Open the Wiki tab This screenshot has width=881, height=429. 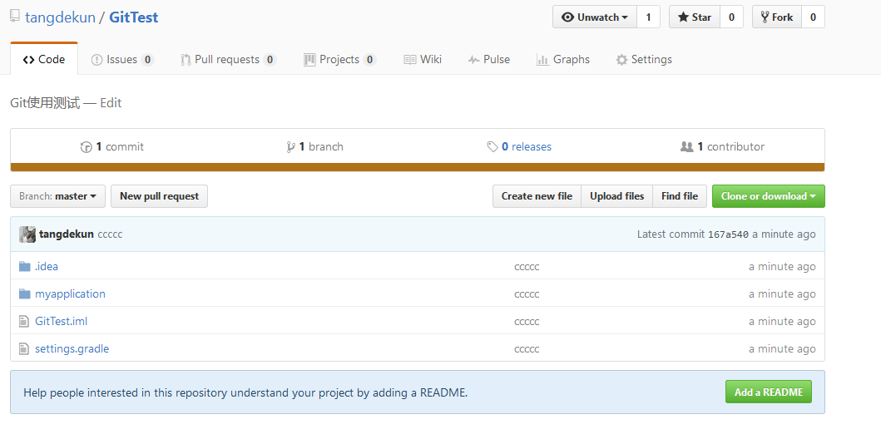(423, 60)
